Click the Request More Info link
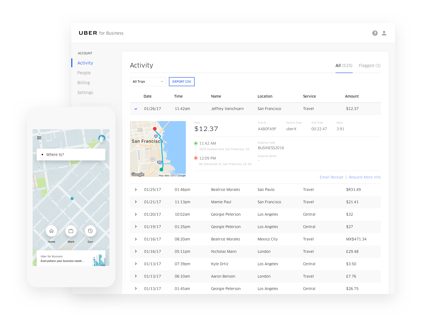The height and width of the screenshot is (317, 422). tap(365, 177)
